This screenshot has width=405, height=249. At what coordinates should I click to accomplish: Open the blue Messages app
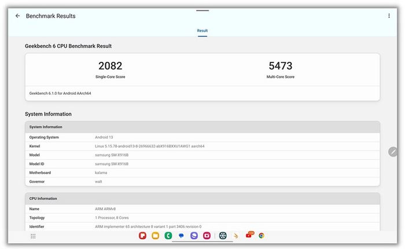pos(181,236)
